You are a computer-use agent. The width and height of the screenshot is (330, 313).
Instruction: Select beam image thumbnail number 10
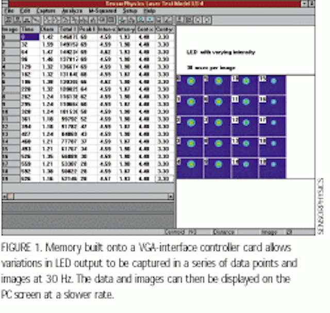[x=245, y=85]
